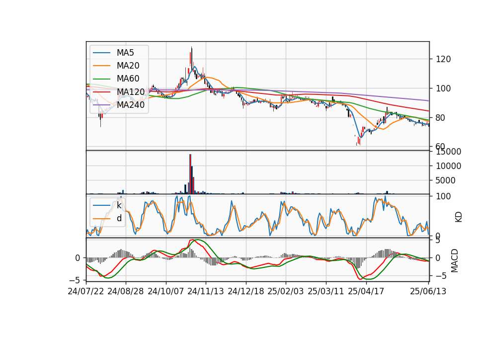477x343 pixels.
Task: Click the blue MA5 legend line sample
Action: [101, 53]
